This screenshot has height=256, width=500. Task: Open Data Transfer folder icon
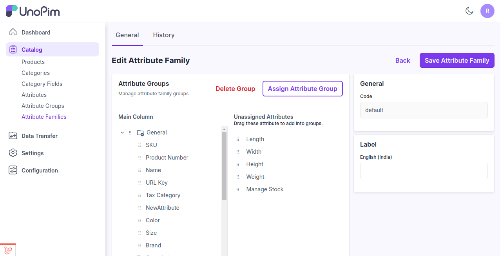point(13,136)
